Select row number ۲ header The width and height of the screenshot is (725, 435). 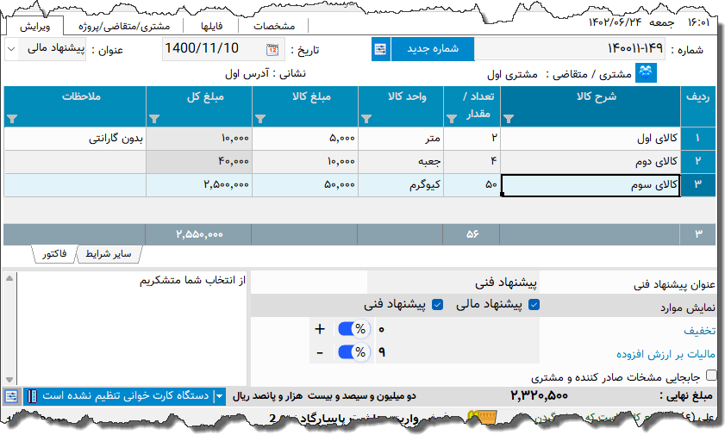tap(697, 162)
